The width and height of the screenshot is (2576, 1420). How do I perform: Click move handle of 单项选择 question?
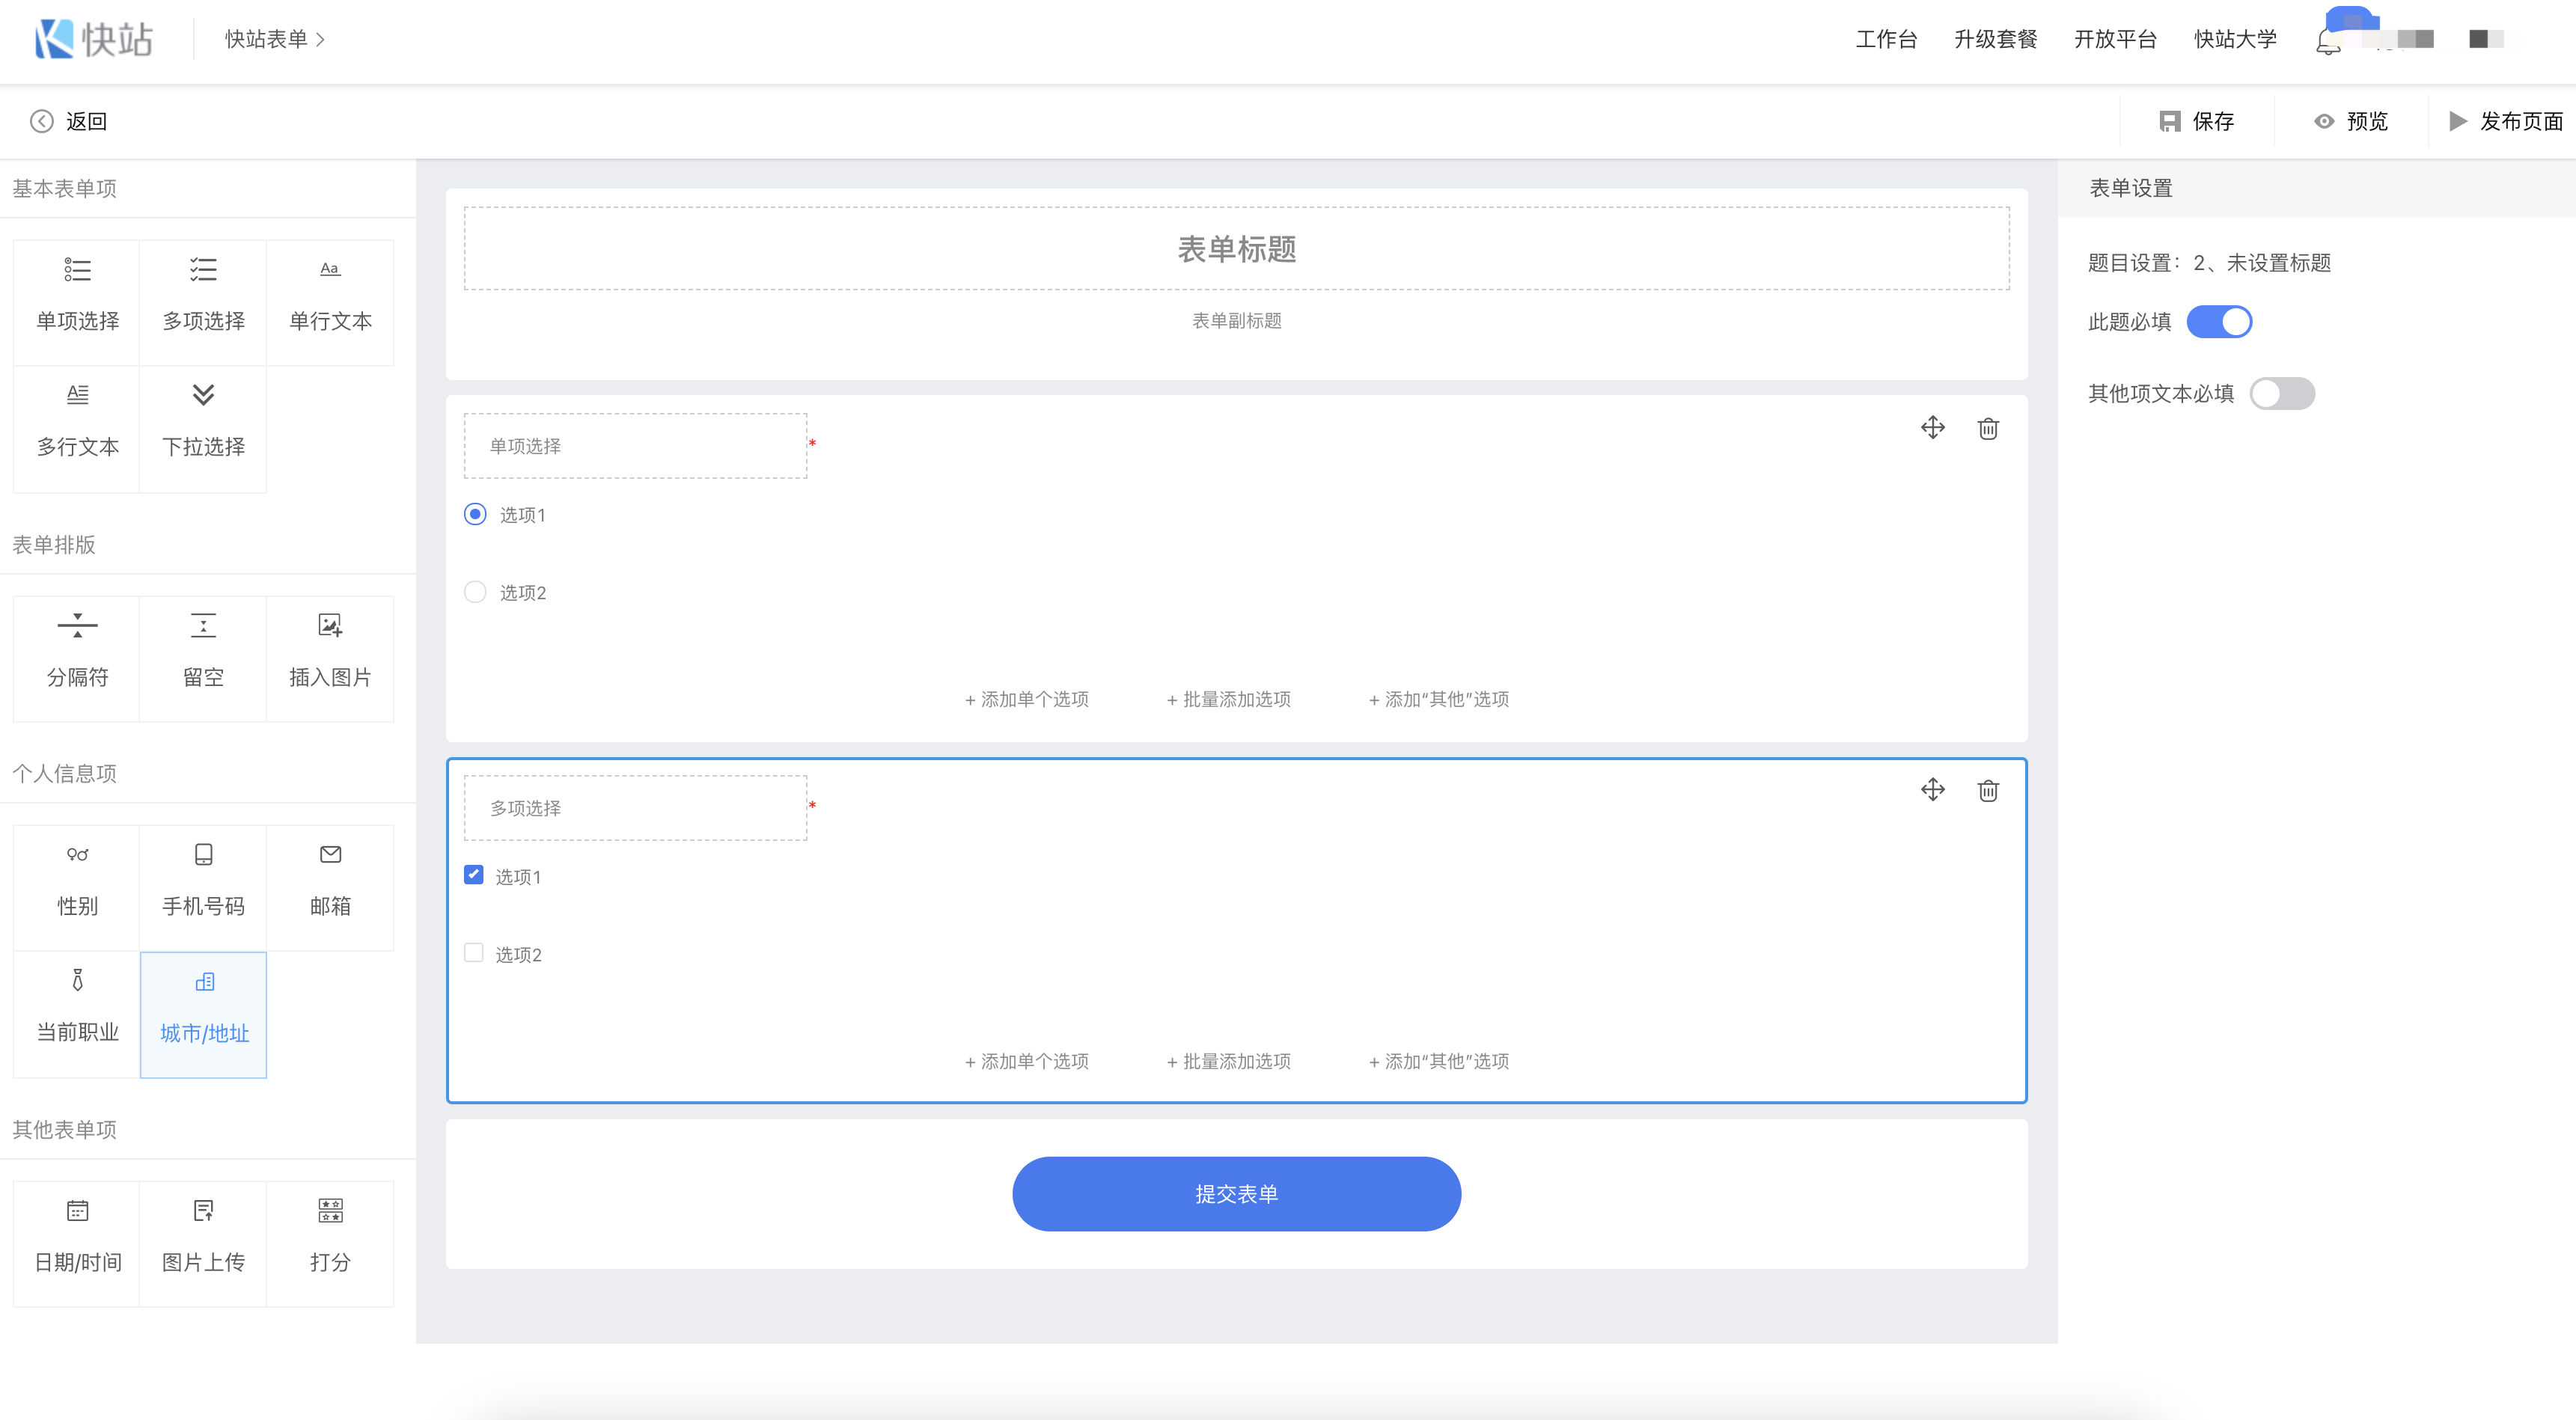click(x=1932, y=428)
